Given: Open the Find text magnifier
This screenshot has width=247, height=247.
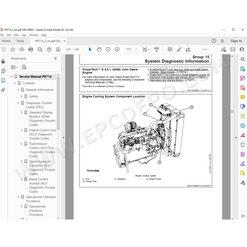Looking at the screenshot, I should (x=40, y=49).
